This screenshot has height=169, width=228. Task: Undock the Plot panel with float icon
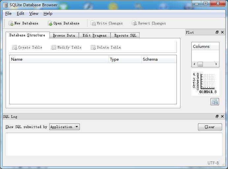217,32
